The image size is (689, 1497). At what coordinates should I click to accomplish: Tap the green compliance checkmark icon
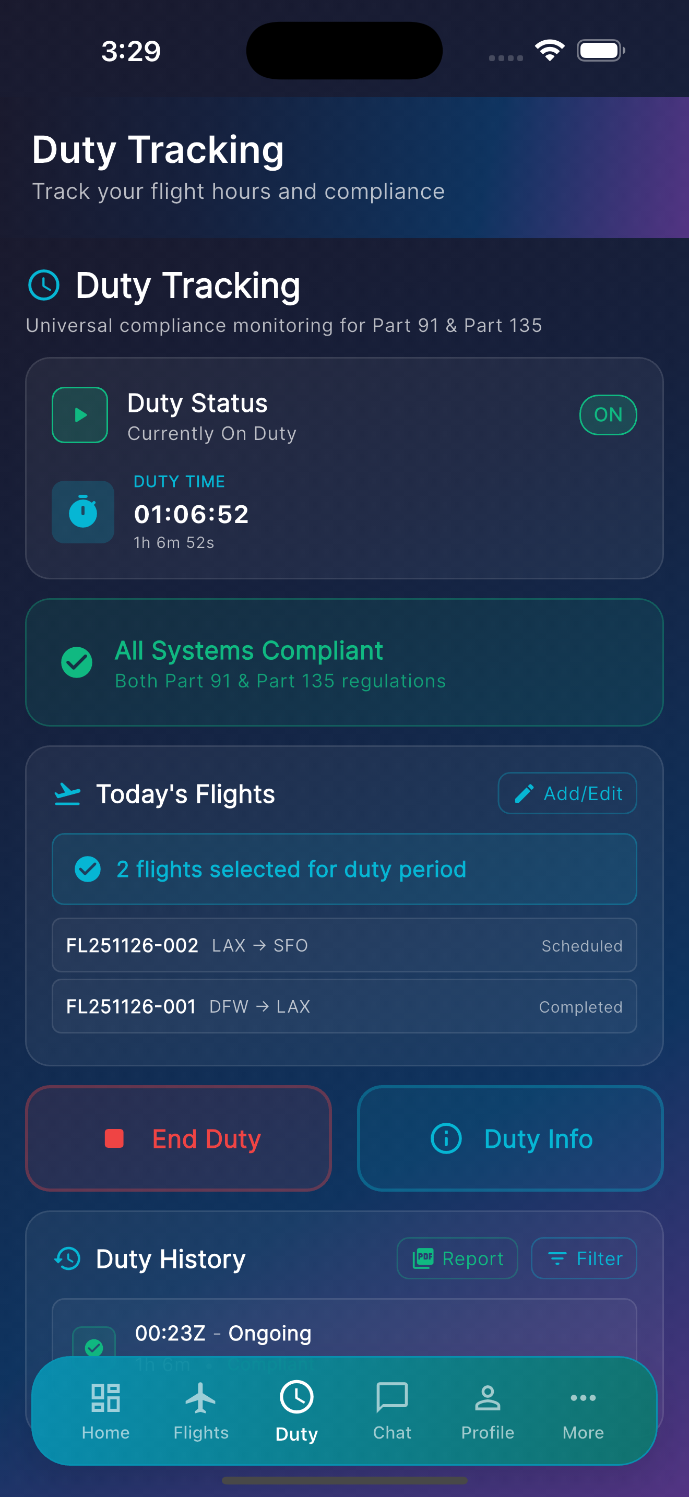pos(77,663)
